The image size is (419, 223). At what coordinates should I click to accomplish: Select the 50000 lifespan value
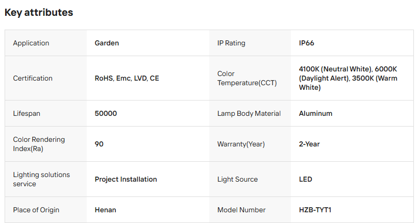click(x=106, y=114)
